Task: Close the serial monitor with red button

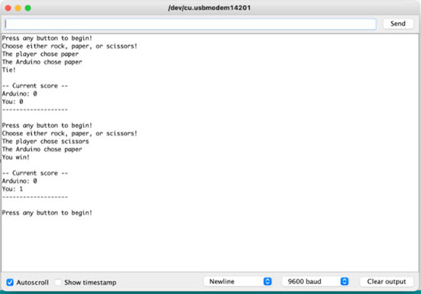Action: [8, 8]
